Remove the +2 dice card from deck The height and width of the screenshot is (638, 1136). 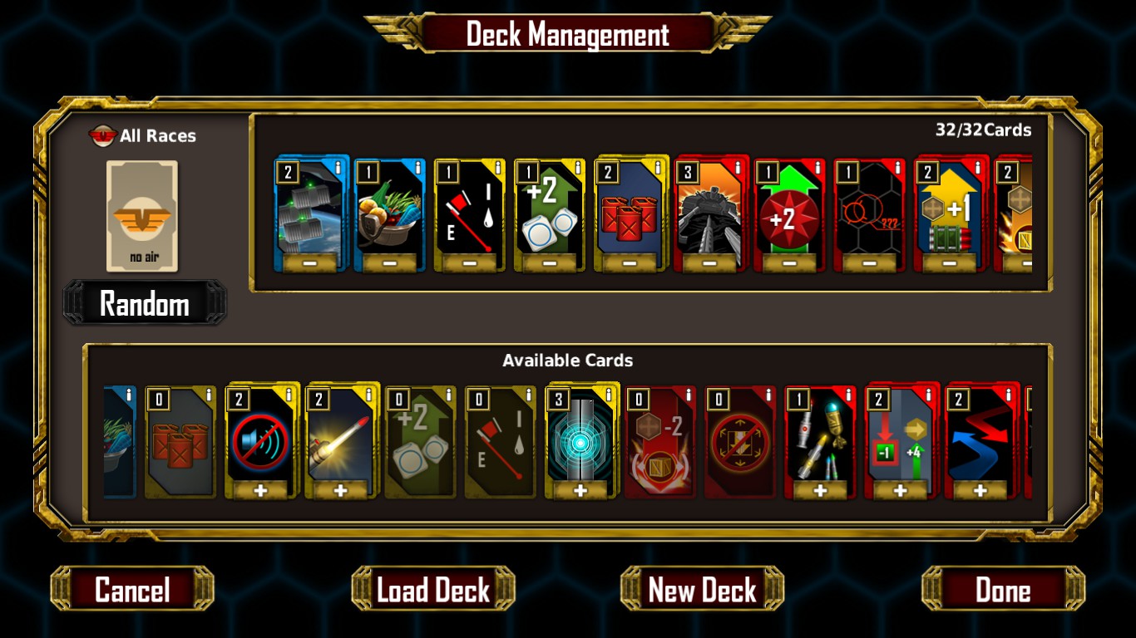[550, 263]
